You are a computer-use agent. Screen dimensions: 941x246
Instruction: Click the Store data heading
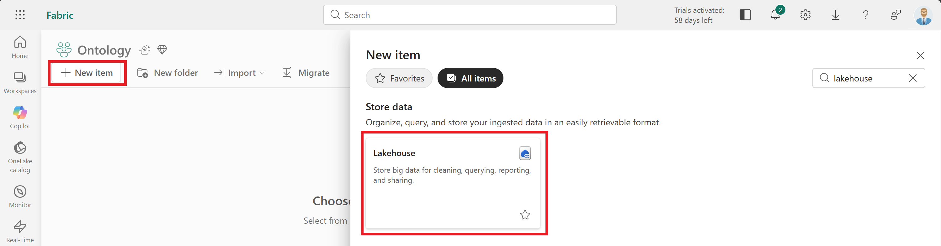389,107
